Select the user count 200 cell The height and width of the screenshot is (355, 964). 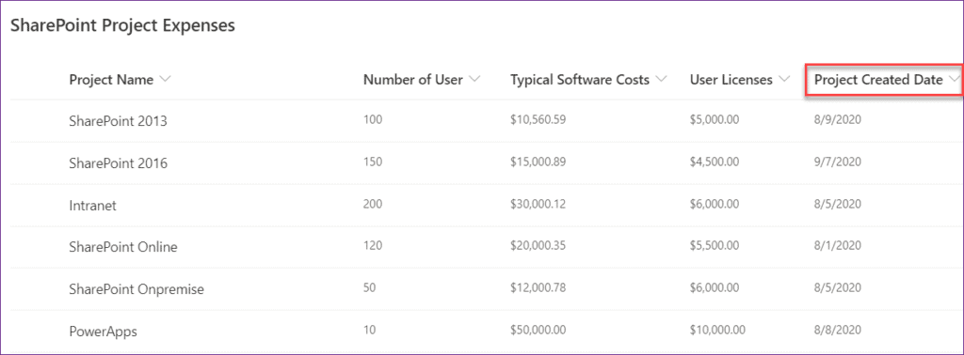point(373,204)
